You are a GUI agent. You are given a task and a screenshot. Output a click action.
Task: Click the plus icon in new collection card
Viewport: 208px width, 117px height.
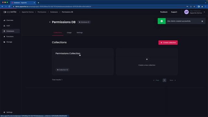point(147,59)
